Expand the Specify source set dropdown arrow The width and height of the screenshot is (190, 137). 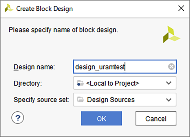169,100
